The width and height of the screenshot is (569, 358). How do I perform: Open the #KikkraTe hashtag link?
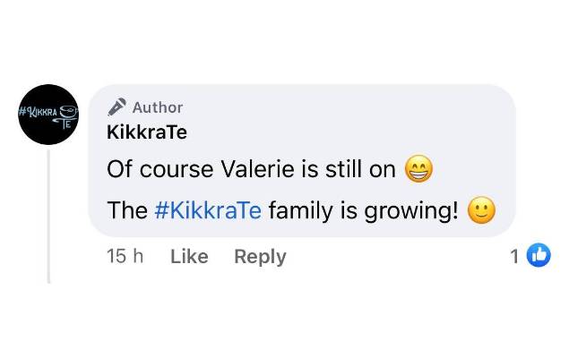click(208, 211)
